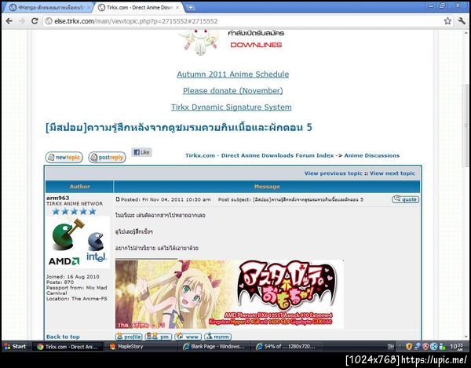Click View previous topic
The image size is (471, 368).
[333, 173]
